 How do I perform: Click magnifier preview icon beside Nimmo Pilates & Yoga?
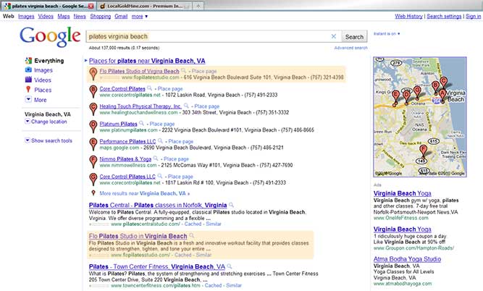point(156,159)
